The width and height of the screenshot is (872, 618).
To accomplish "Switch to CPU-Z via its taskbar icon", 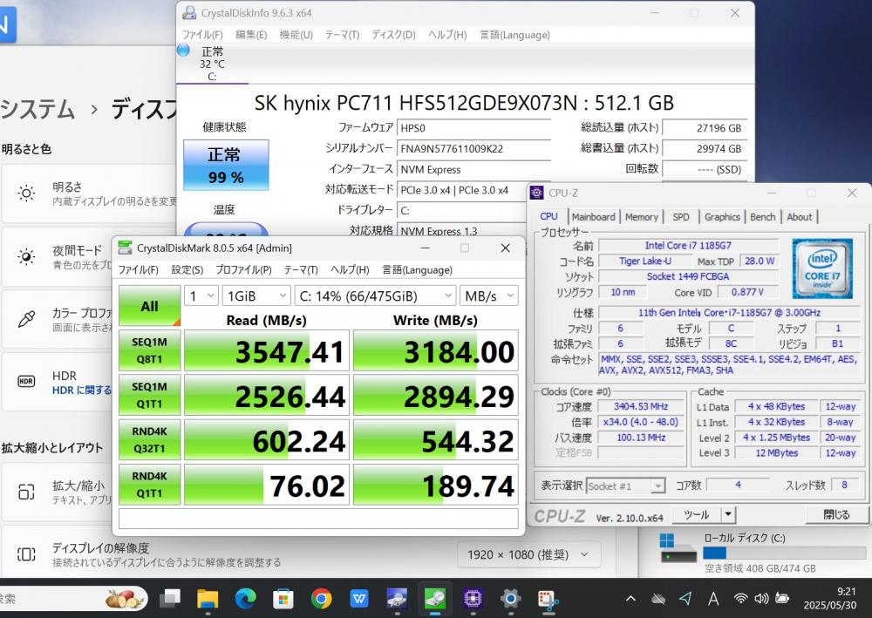I will [473, 599].
